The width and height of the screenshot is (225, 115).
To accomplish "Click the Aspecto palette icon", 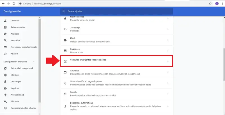I will click(5, 34).
